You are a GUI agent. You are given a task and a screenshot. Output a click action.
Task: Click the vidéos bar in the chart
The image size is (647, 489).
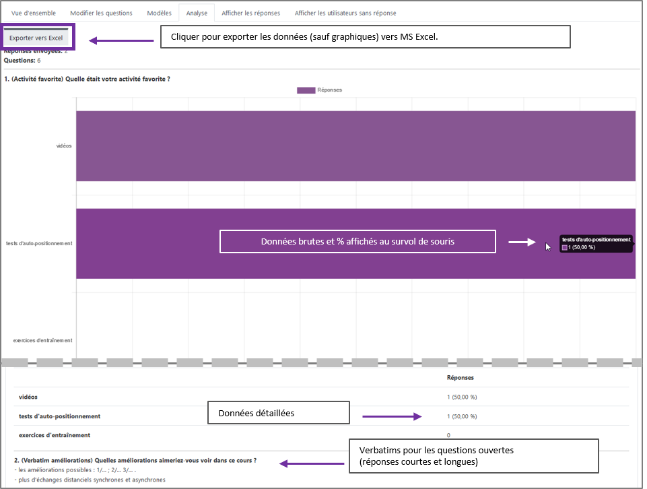[355, 145]
